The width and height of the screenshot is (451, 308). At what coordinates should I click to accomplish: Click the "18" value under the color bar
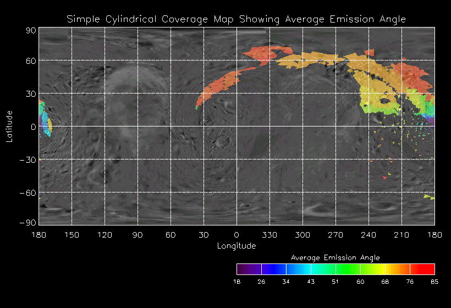point(237,282)
